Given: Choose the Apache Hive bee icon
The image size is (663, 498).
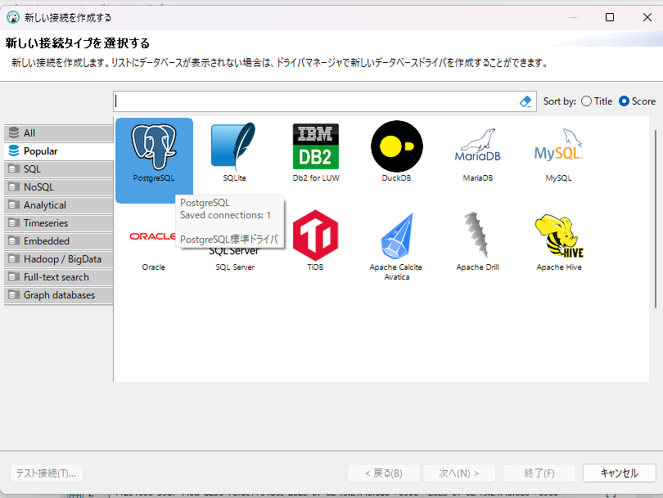Looking at the screenshot, I should tap(559, 236).
